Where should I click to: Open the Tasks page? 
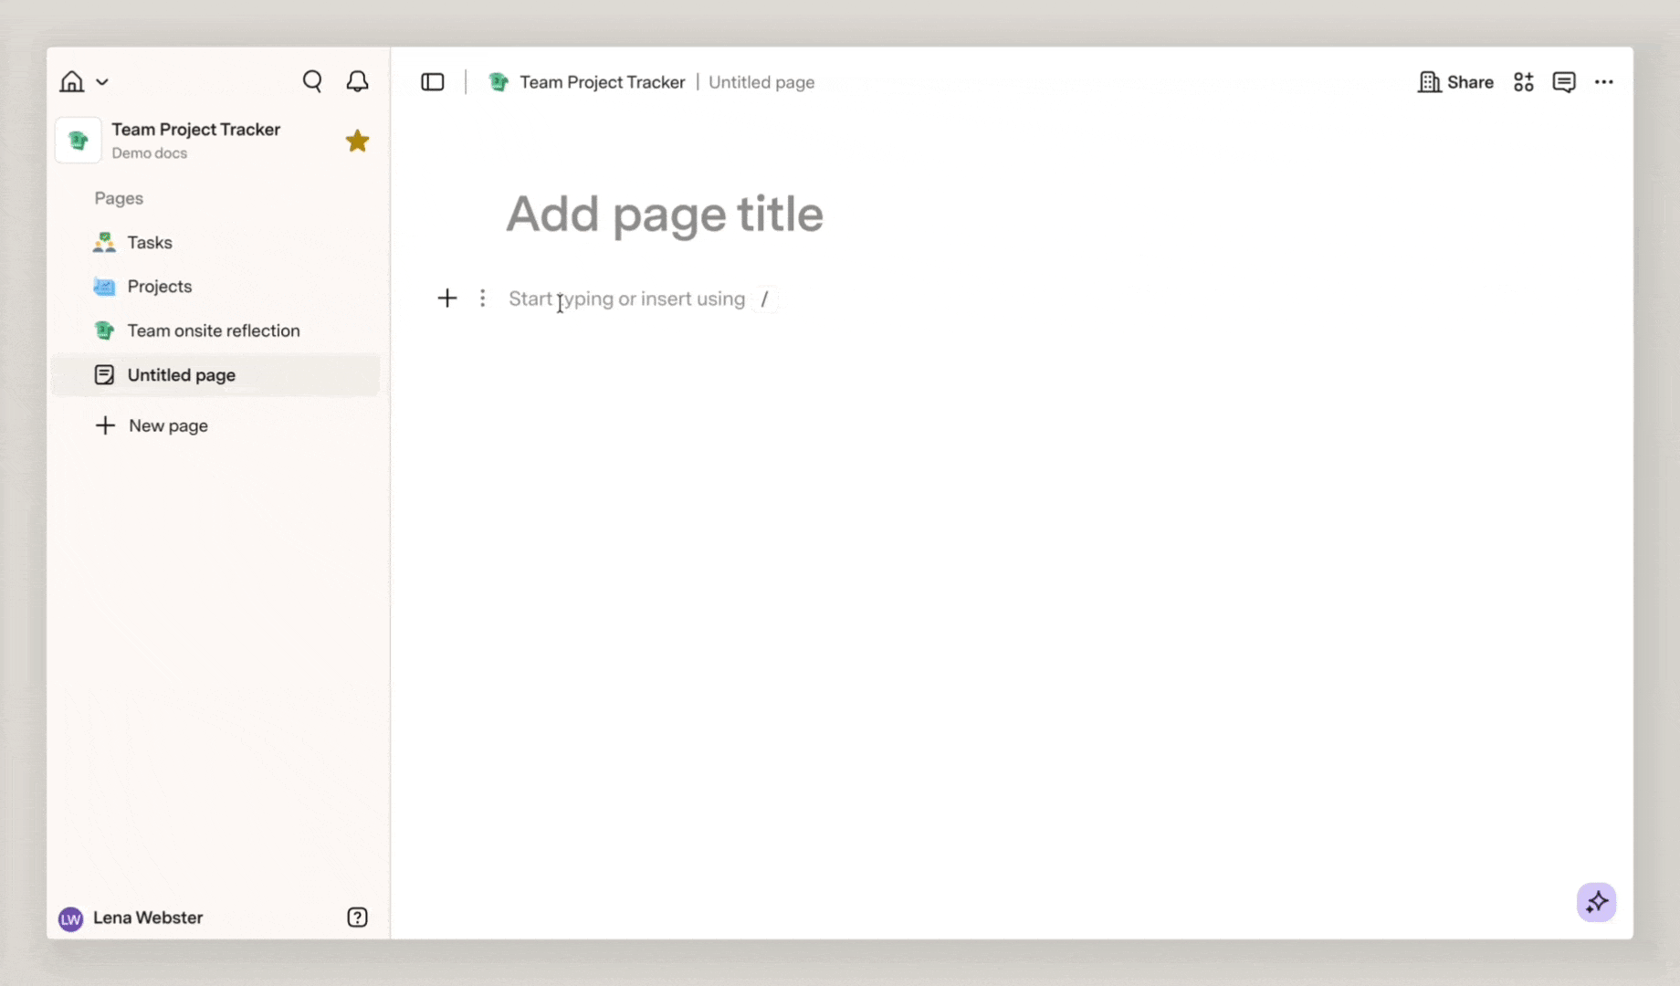(215, 242)
